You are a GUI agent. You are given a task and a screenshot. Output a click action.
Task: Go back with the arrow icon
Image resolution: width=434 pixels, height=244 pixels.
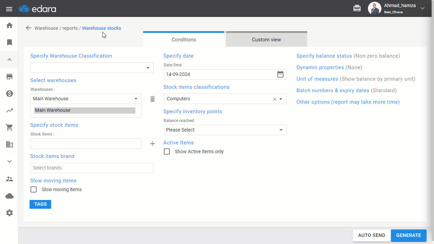pos(28,28)
